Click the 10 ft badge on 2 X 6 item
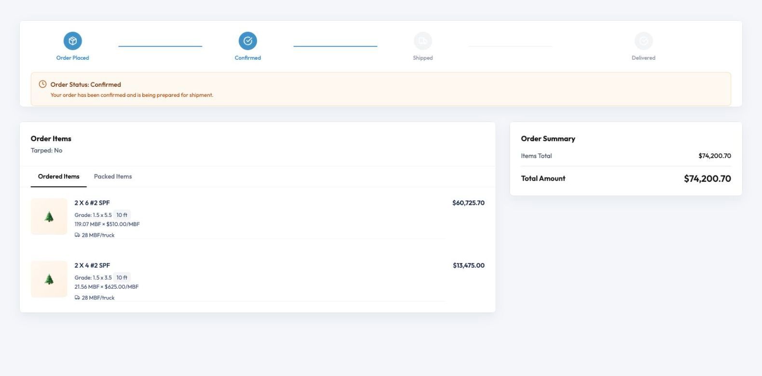762x376 pixels. pyautogui.click(x=122, y=215)
